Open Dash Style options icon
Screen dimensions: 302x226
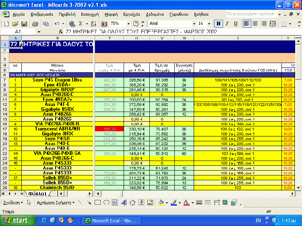click(208, 202)
